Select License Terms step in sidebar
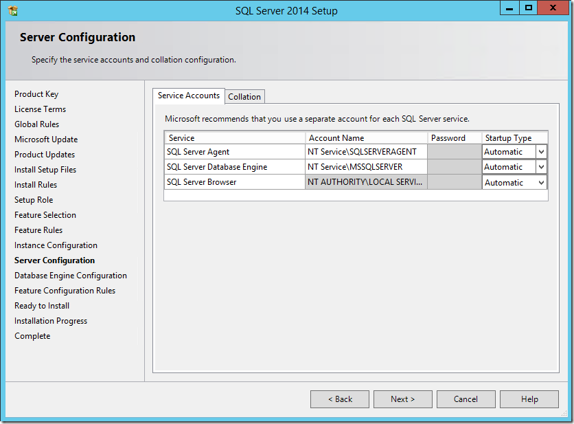 pyautogui.click(x=41, y=109)
